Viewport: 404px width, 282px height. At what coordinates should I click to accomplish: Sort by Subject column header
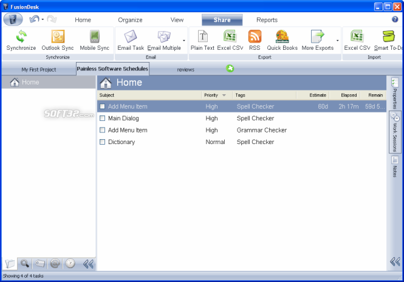(x=149, y=95)
